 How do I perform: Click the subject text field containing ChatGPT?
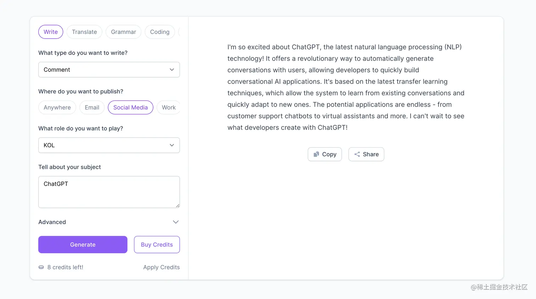tap(109, 192)
